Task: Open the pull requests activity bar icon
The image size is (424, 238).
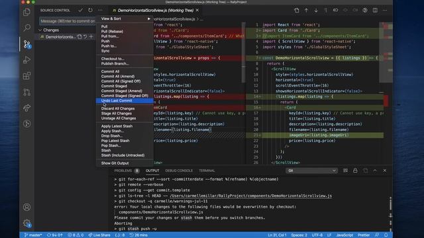Action: [26, 92]
